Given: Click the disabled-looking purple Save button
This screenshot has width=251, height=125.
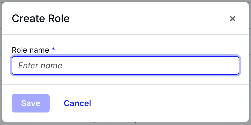Looking at the screenshot, I should (x=31, y=103).
